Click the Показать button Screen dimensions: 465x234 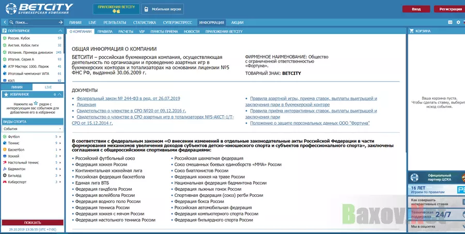coord(33,223)
